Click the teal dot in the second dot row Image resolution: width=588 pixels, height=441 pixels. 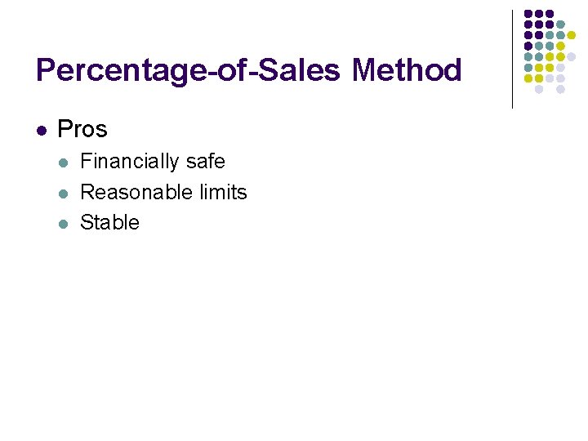[x=560, y=24]
